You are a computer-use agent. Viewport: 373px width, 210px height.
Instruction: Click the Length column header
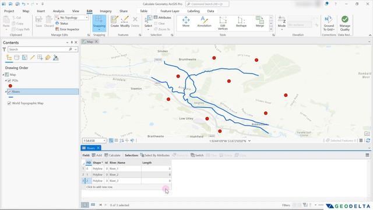coord(156,163)
